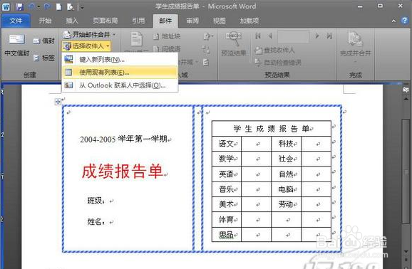Click the 地址块 address block button

click(x=167, y=36)
